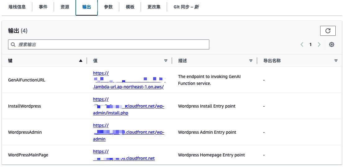Open the GenAIFunctionURL lambda-url link
The height and width of the screenshot is (167, 345).
tap(128, 87)
